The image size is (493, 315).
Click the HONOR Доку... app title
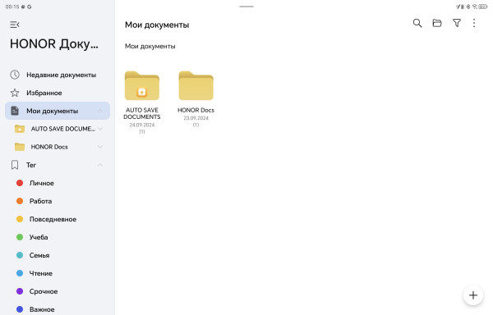(53, 44)
